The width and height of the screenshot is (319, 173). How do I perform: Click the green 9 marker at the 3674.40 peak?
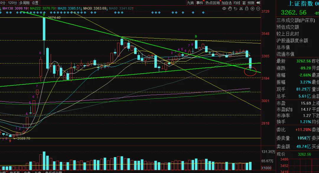44,14
